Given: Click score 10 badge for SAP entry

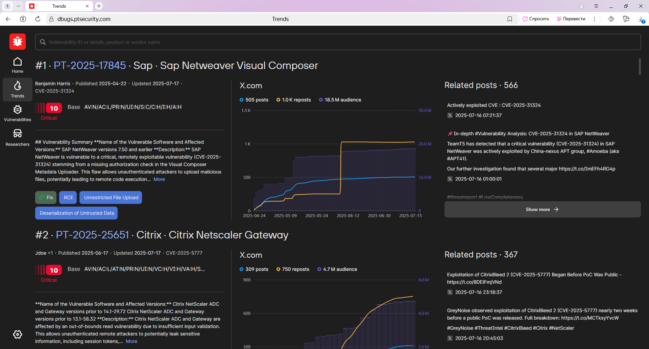Looking at the screenshot, I should coord(54,108).
